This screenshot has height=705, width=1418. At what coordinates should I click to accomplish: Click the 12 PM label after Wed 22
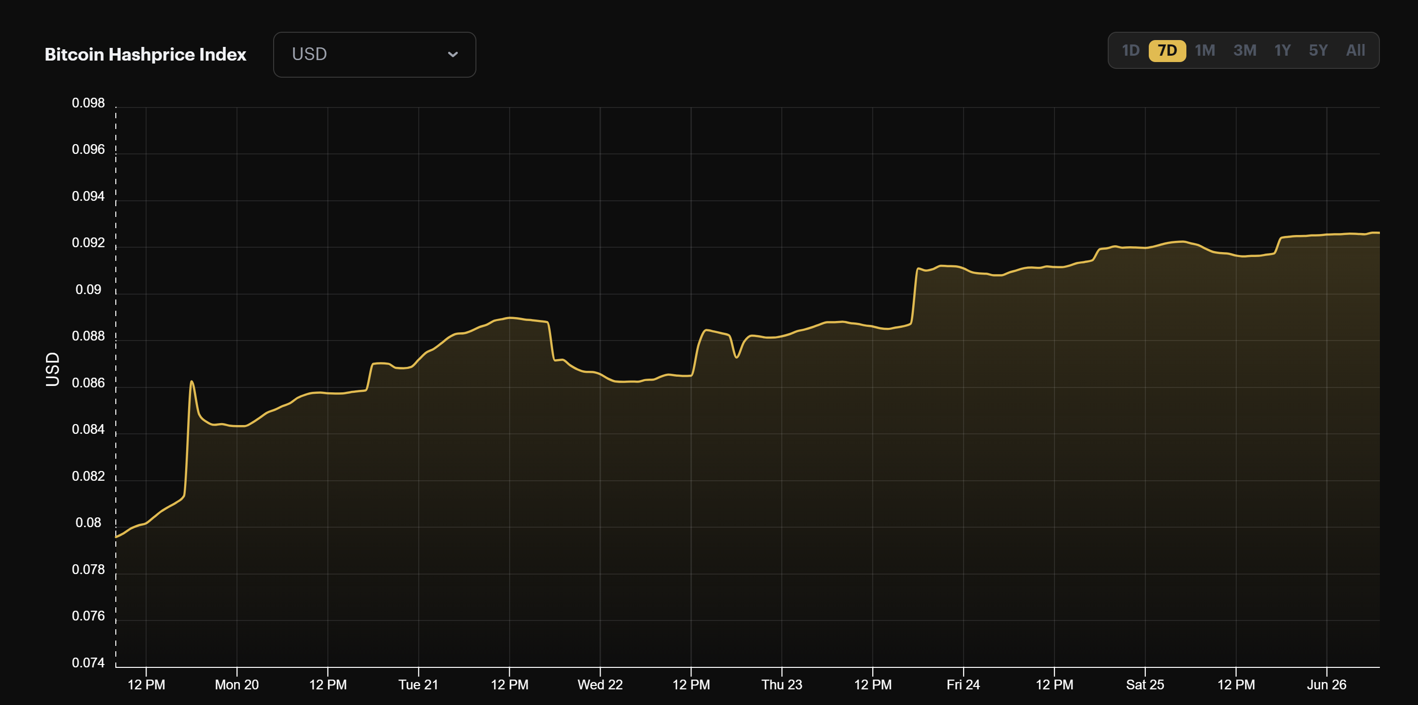(x=691, y=684)
